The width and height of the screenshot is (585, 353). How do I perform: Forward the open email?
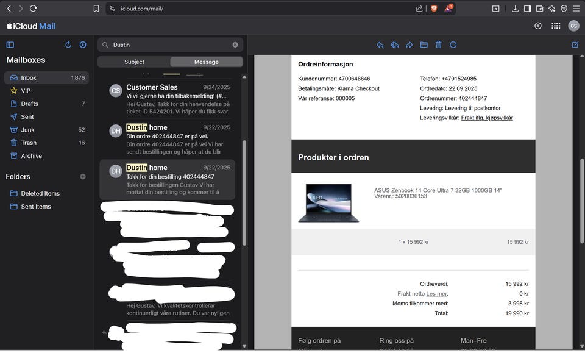[x=409, y=45]
